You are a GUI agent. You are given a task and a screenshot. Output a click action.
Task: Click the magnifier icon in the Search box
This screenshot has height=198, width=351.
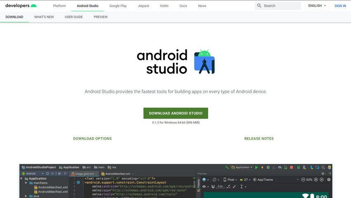(259, 6)
